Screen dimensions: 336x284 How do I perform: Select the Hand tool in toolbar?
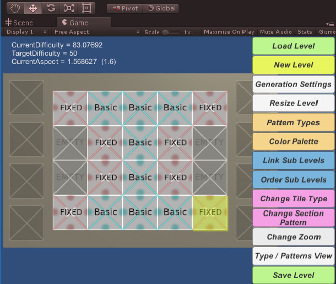tap(15, 8)
